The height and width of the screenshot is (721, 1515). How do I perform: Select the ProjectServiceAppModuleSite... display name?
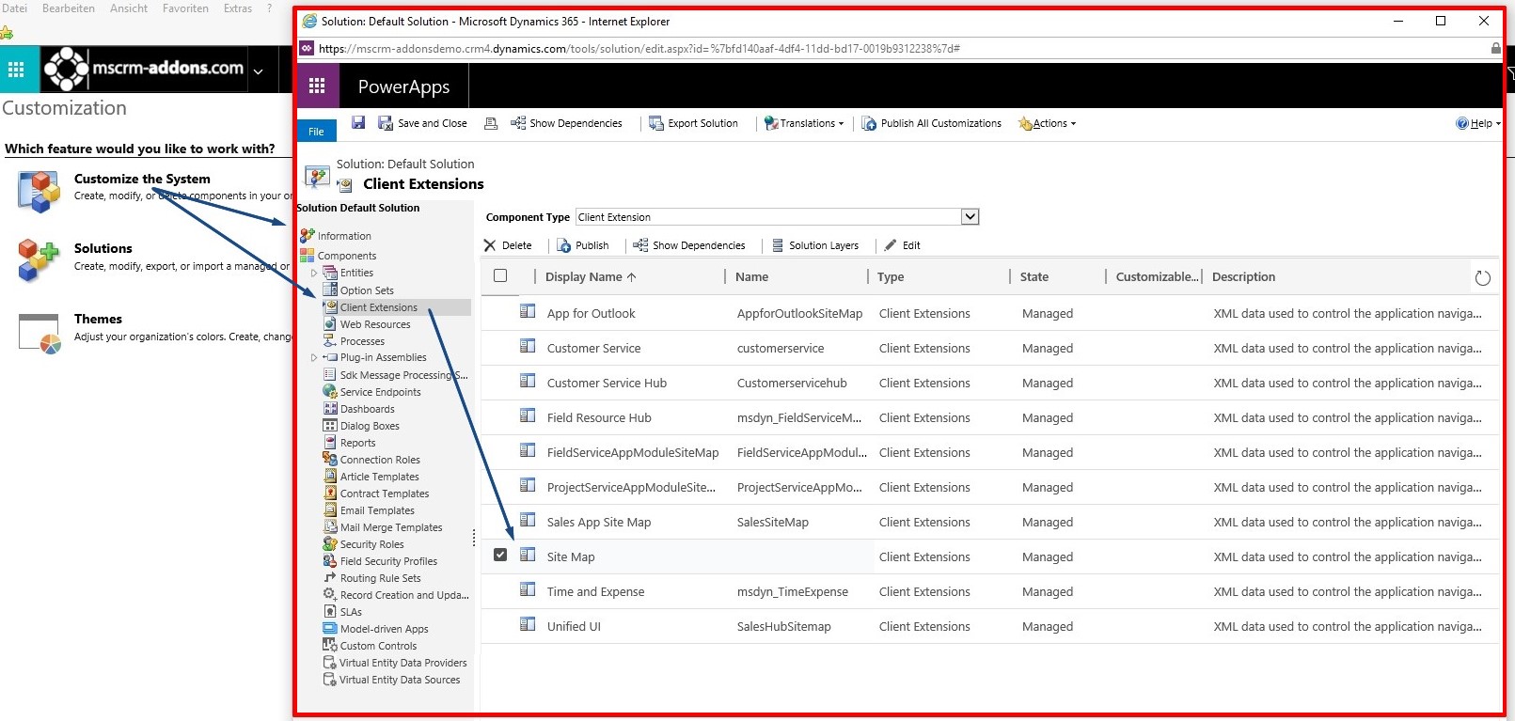pos(631,487)
